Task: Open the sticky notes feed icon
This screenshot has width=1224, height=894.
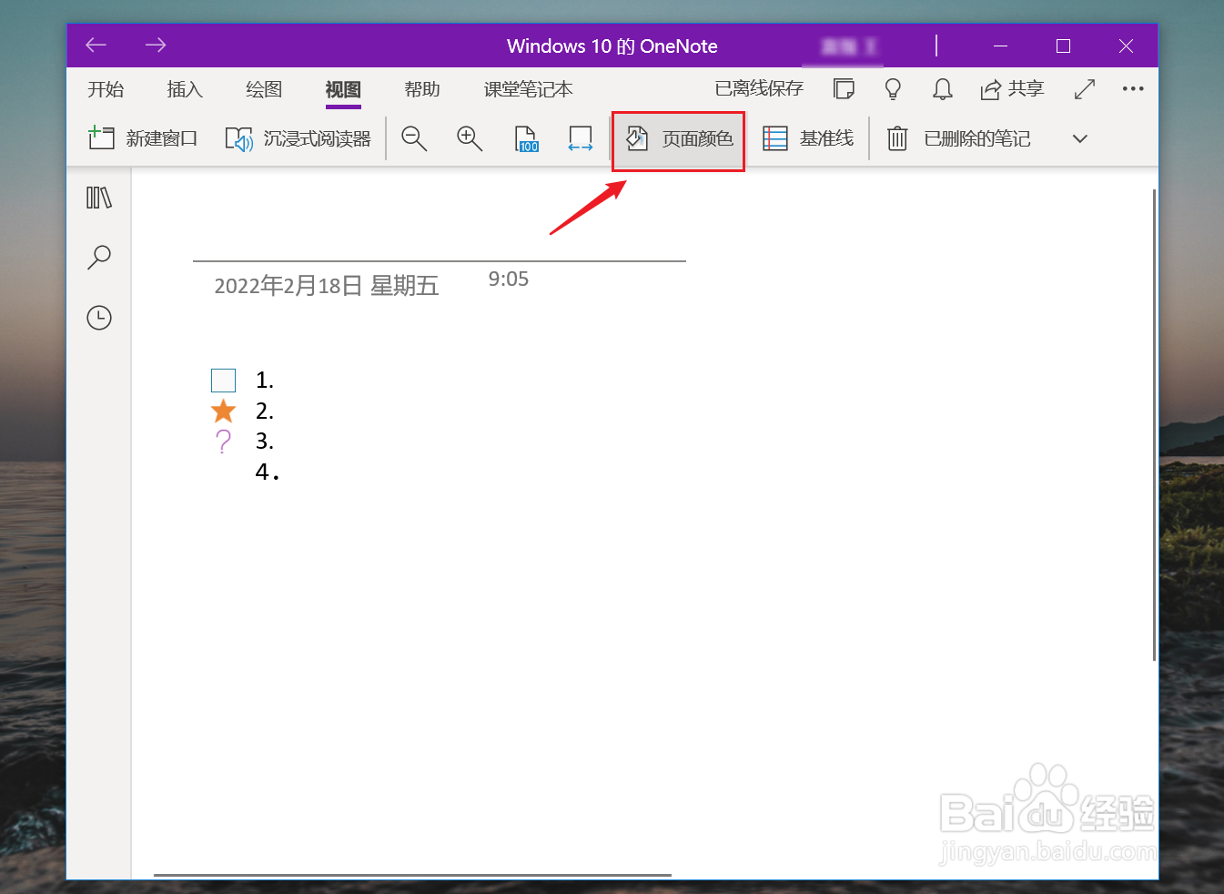Action: tap(844, 88)
